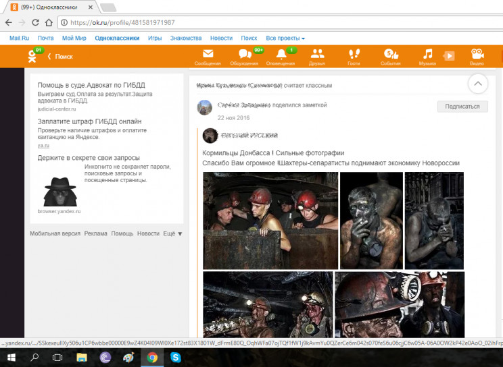503x367 pixels.
Task: Click site info icon in address bar
Action: pos(64,22)
